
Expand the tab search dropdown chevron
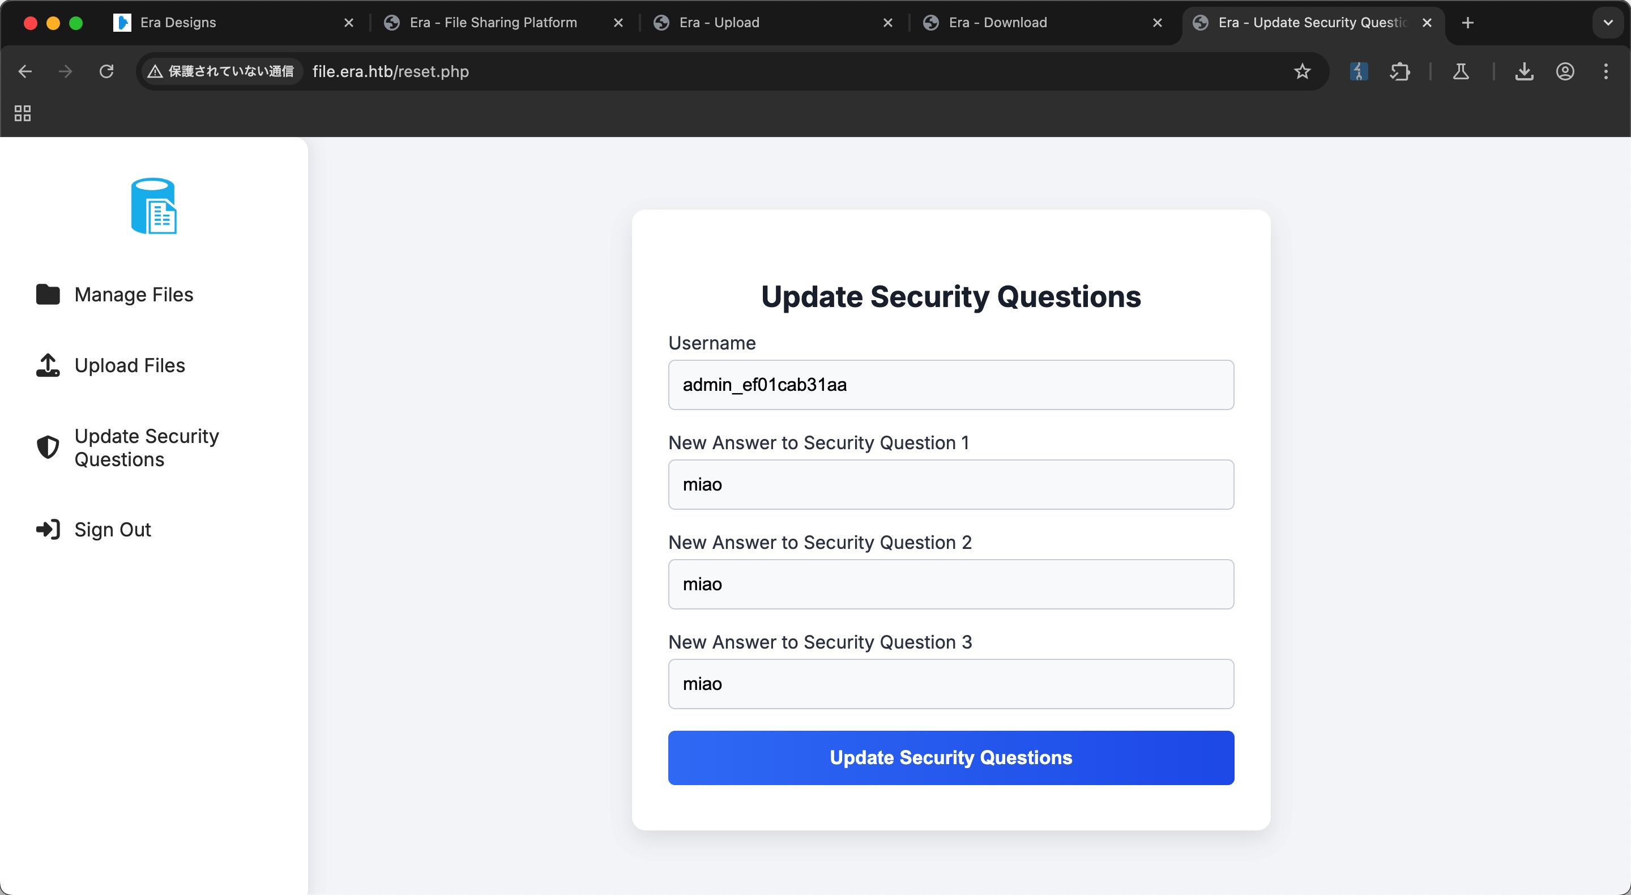tap(1608, 23)
